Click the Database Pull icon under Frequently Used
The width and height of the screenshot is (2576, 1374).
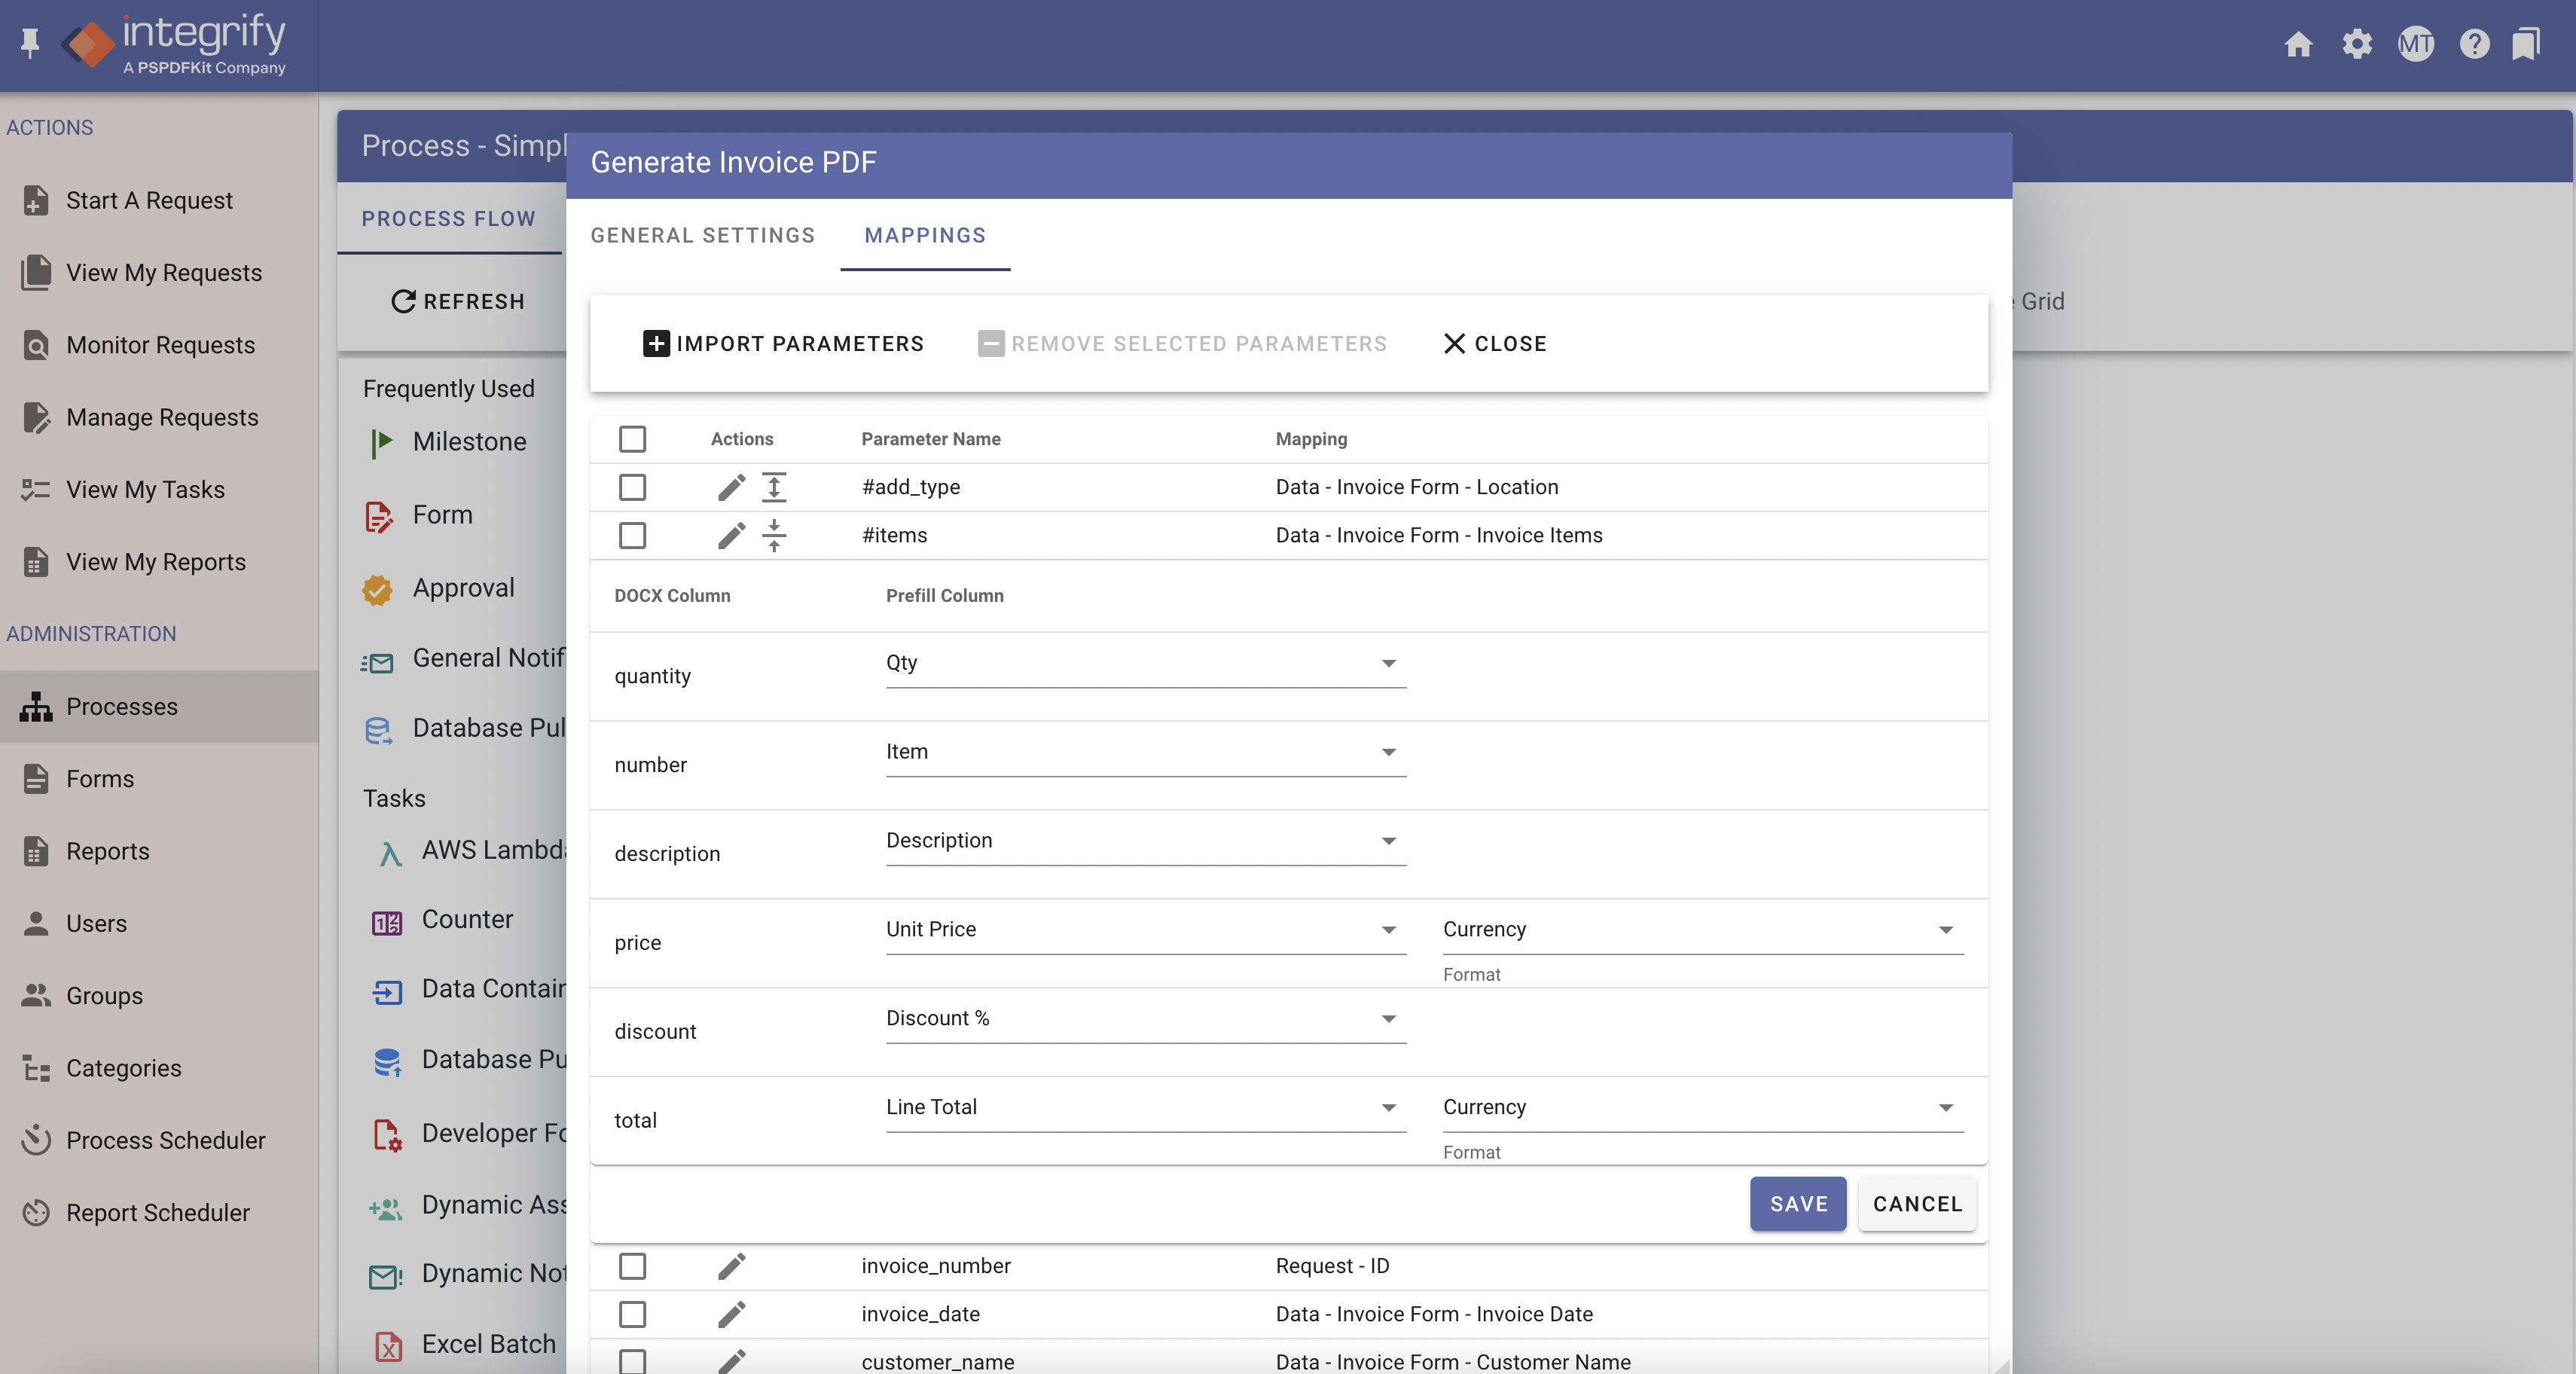pos(378,730)
